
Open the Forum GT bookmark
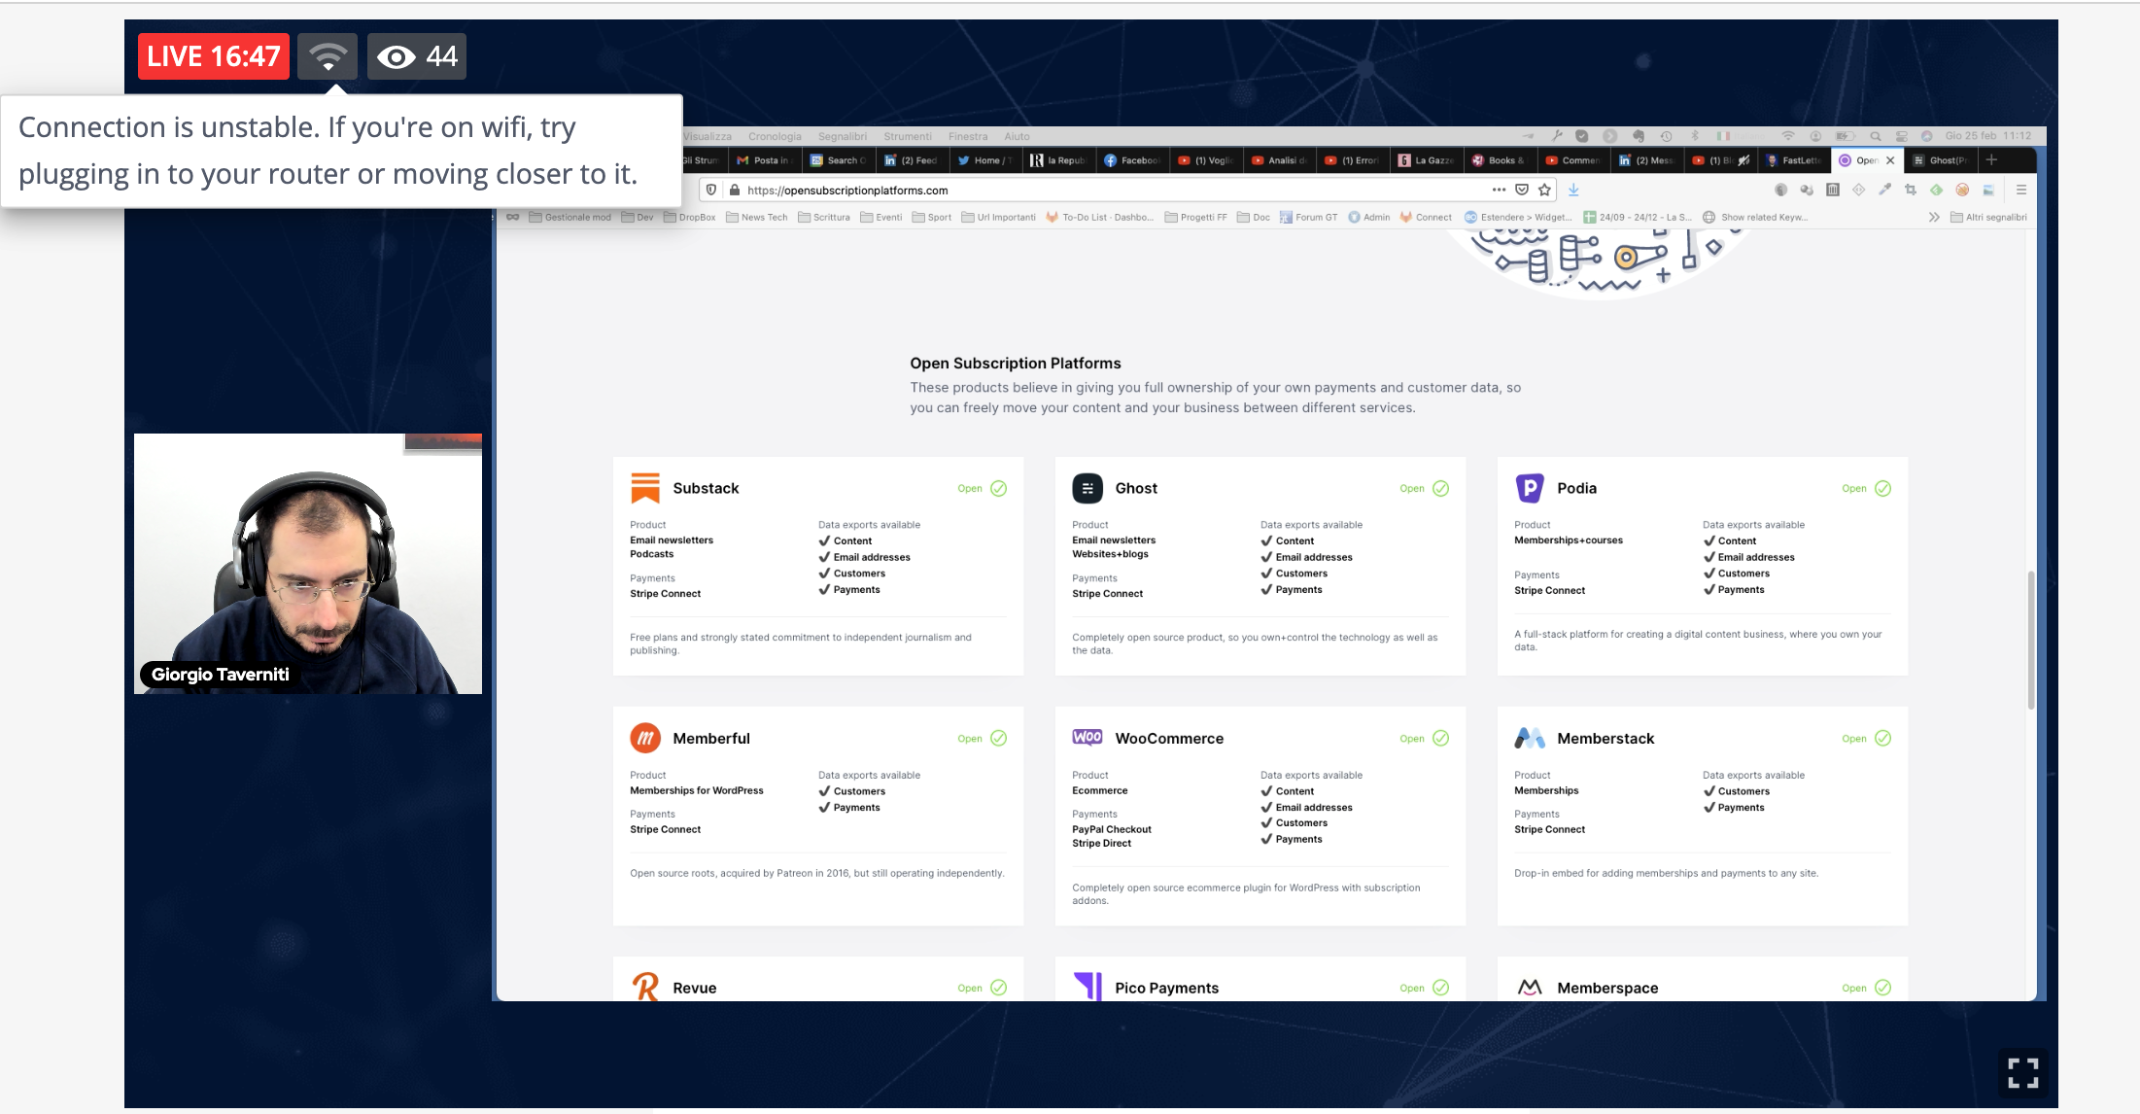pyautogui.click(x=1308, y=217)
